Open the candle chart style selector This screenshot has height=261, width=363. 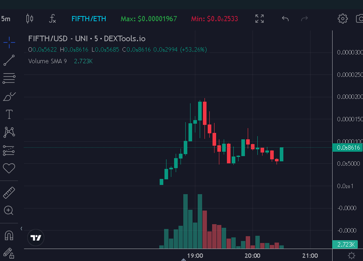click(x=29, y=18)
